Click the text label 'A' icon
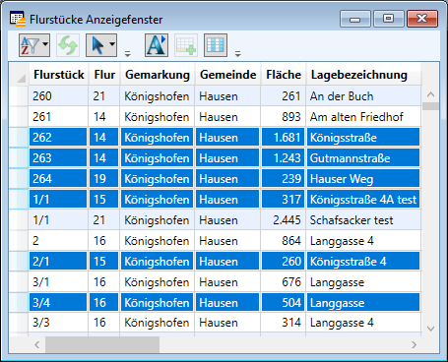Viewport: 448px width, 362px height. (157, 45)
